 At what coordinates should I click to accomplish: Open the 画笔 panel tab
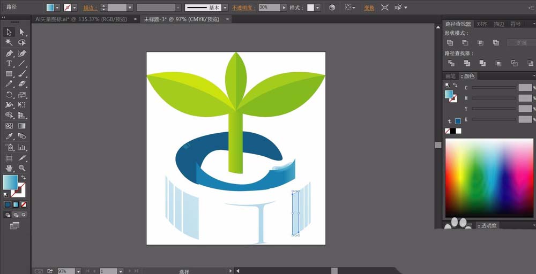coord(451,76)
